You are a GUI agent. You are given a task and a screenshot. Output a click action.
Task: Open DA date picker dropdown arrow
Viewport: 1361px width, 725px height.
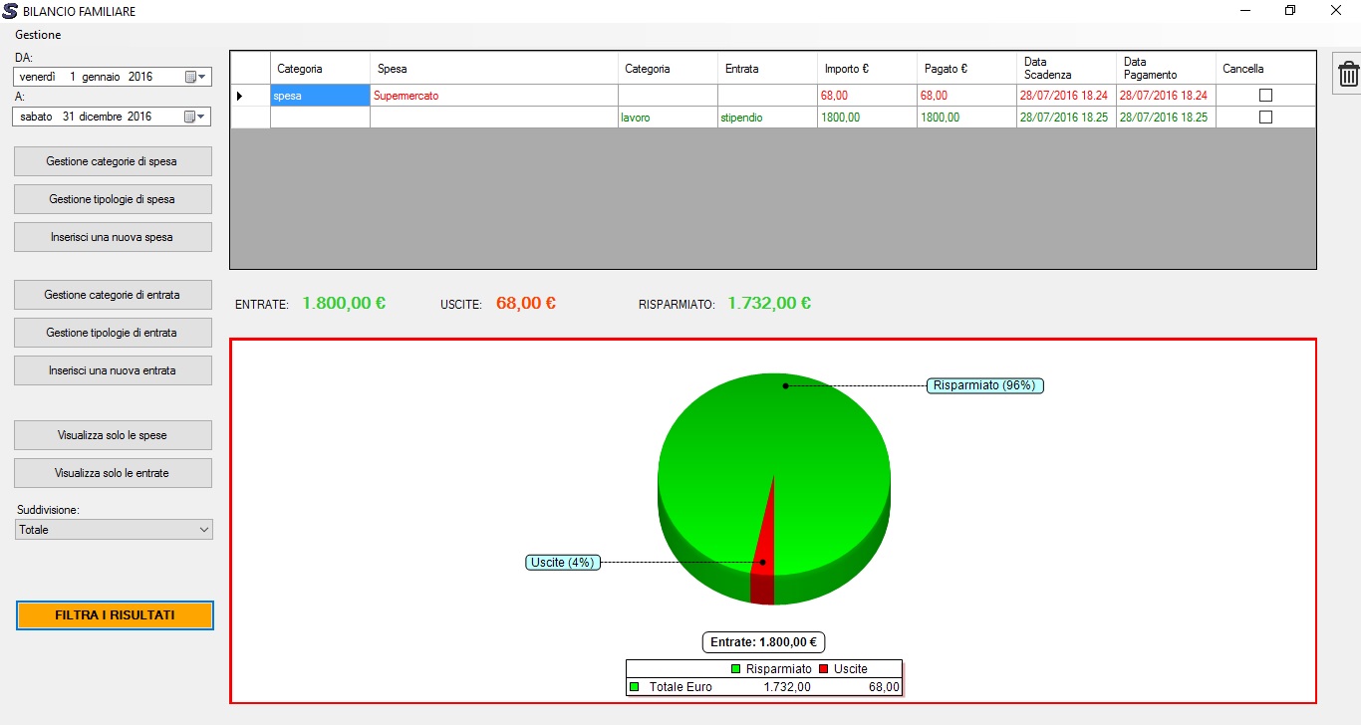[202, 77]
